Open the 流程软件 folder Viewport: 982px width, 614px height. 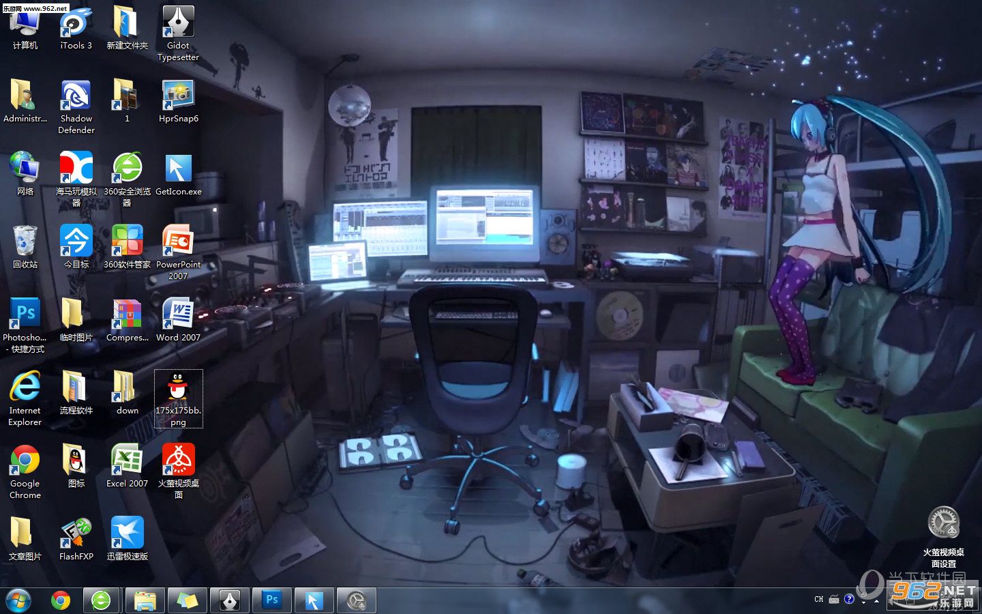tap(76, 393)
